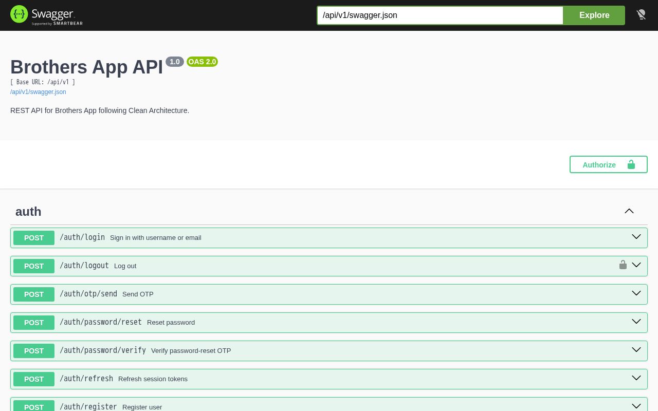Image resolution: width=658 pixels, height=411 pixels.
Task: Click the Base URL: /api/v1 text
Action: click(43, 82)
